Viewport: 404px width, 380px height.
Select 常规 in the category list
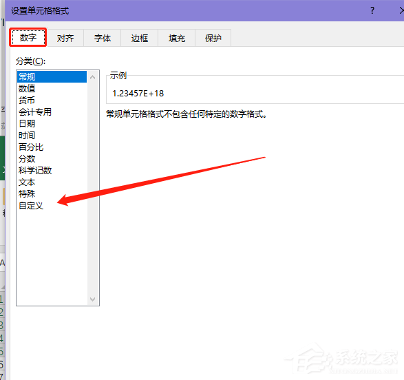click(52, 77)
